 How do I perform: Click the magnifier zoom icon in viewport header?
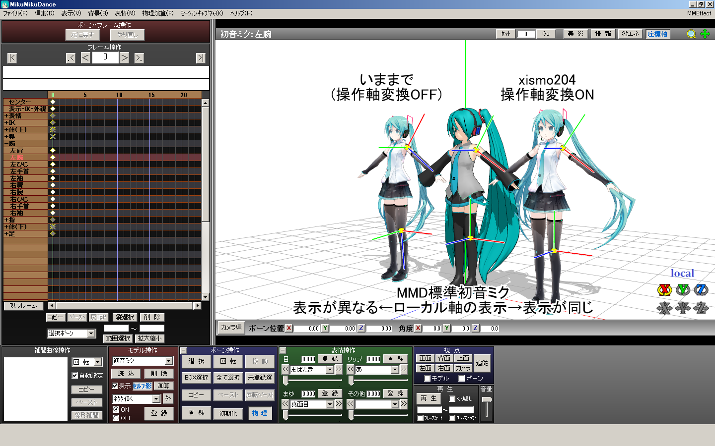pos(691,34)
